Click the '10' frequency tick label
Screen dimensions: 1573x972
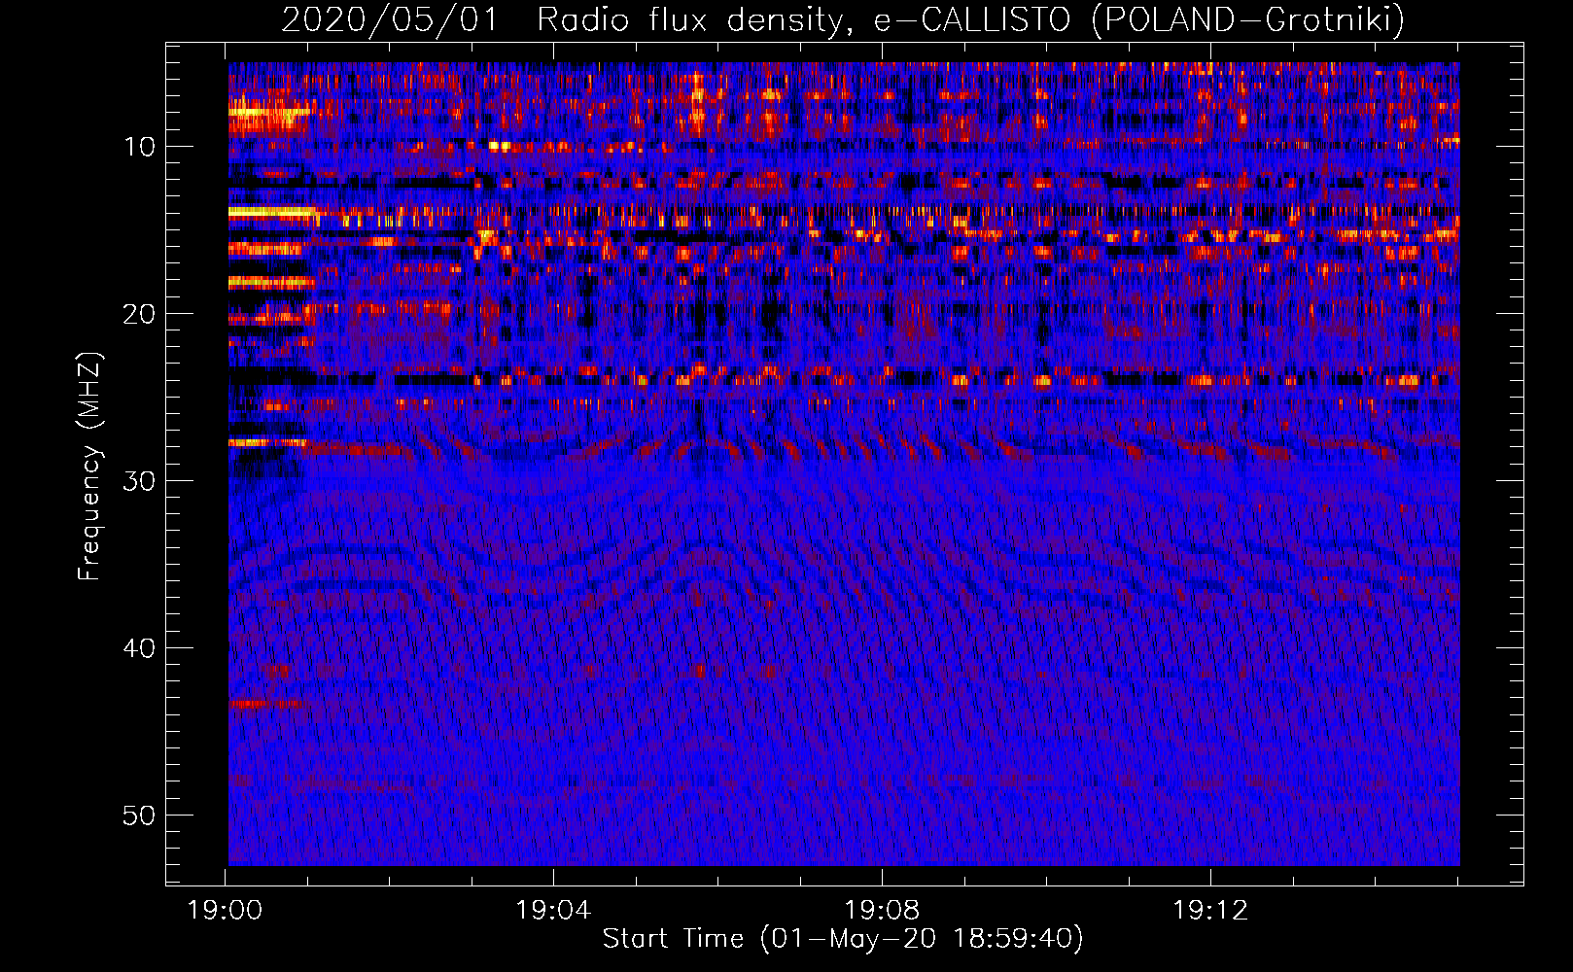coord(140,147)
